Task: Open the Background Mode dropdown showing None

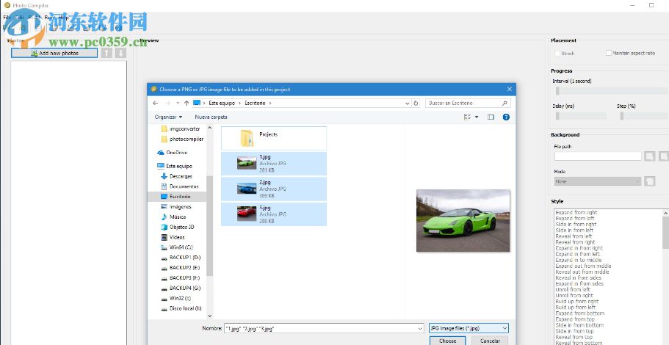Action: tap(598, 181)
